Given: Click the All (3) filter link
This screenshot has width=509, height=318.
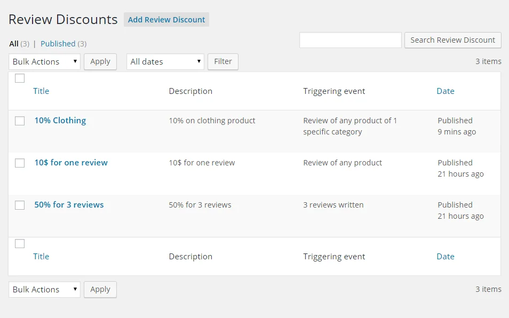Looking at the screenshot, I should click(13, 43).
